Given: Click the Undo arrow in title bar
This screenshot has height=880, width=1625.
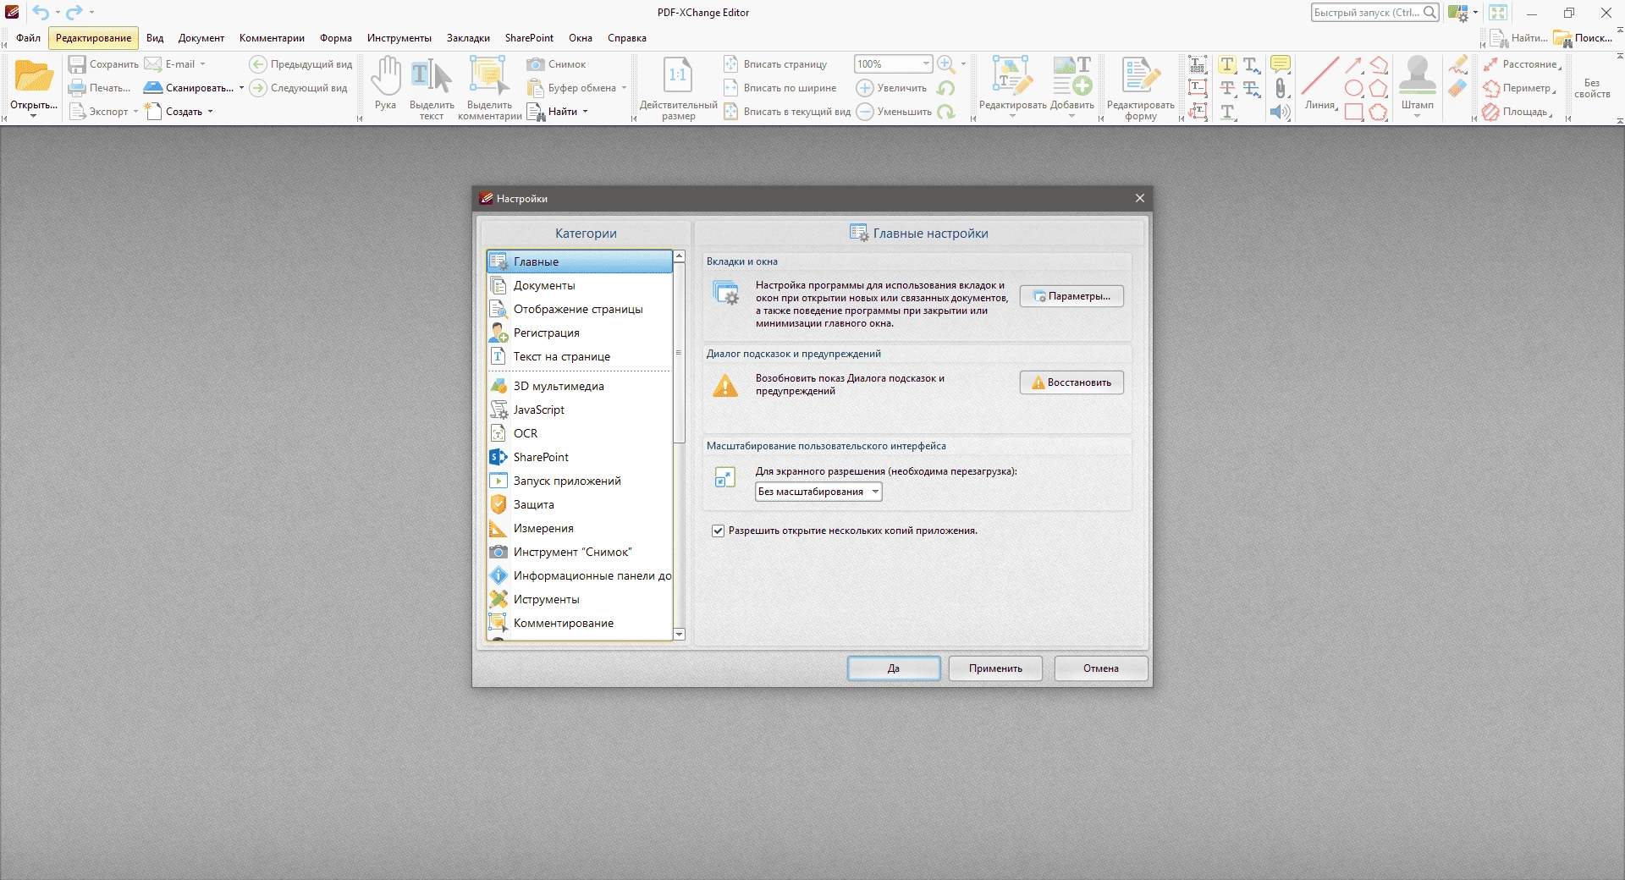Looking at the screenshot, I should [x=41, y=13].
